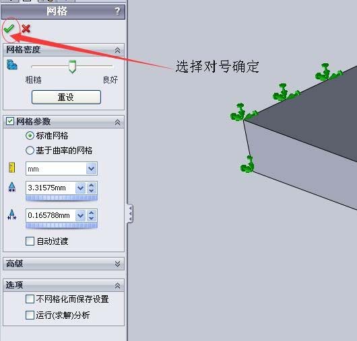Viewport: 357px width, 341px height.
Task: Enable the 自动过渡 checkbox
Action: pyautogui.click(x=30, y=241)
